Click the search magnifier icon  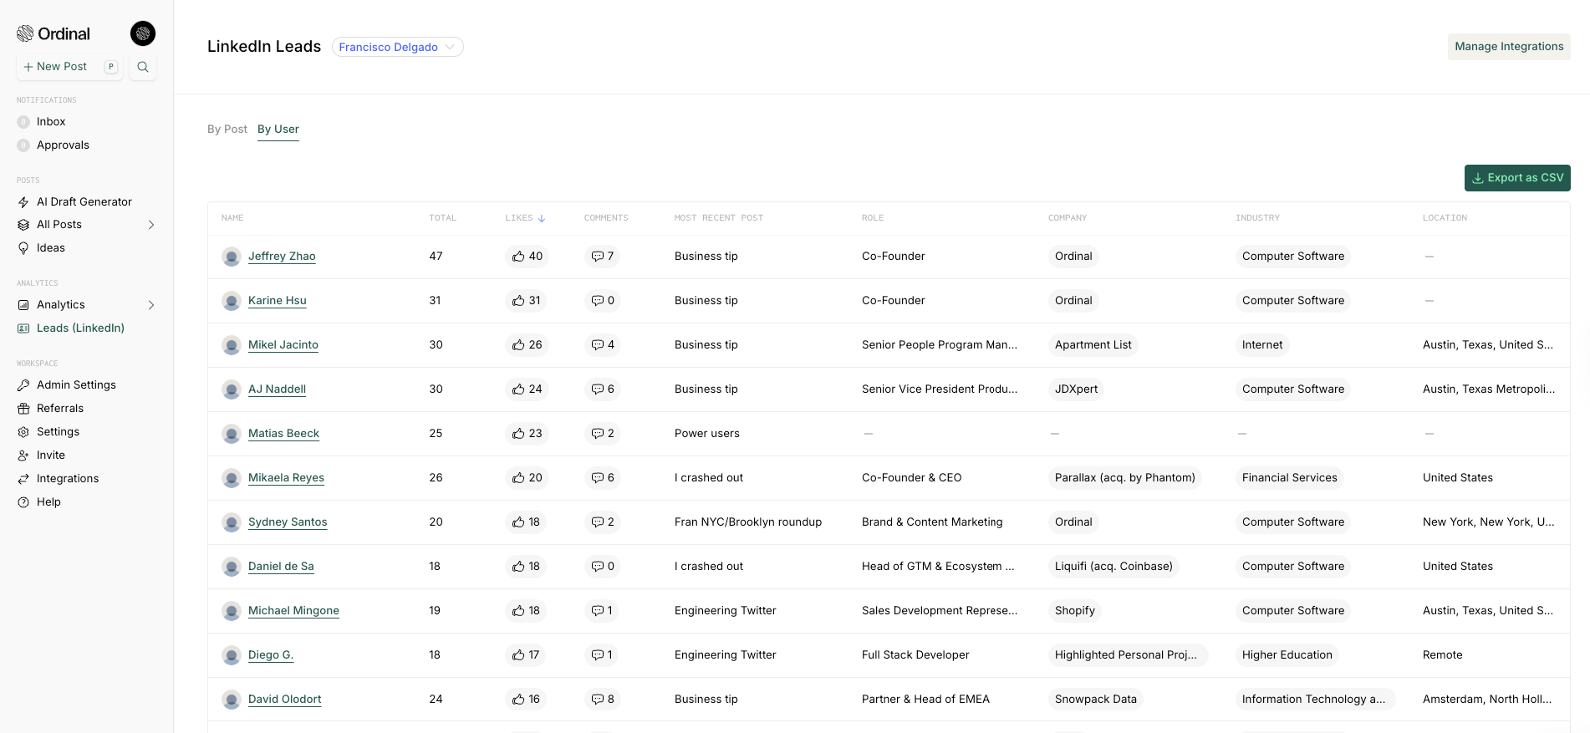point(143,67)
